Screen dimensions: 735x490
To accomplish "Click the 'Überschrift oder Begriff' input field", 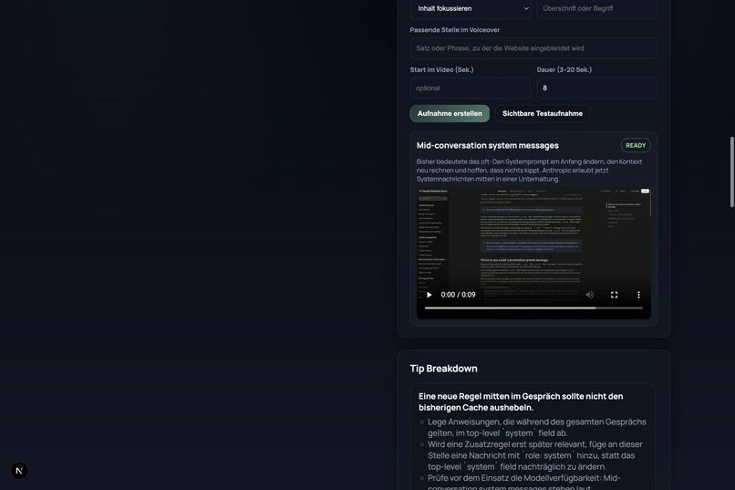I will (x=596, y=8).
